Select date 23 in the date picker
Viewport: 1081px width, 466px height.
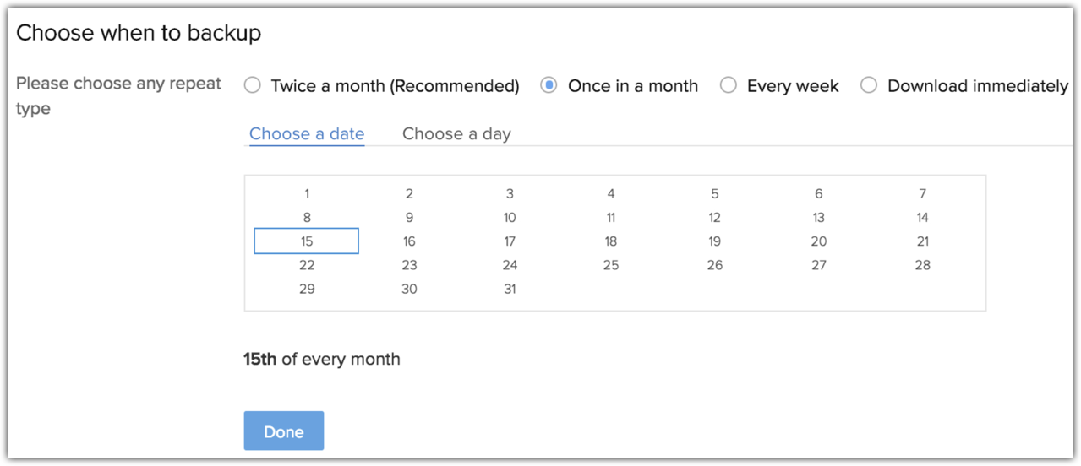(409, 265)
